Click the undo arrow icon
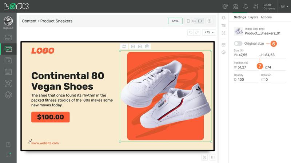Screen dimensions: 291x163 190,32
